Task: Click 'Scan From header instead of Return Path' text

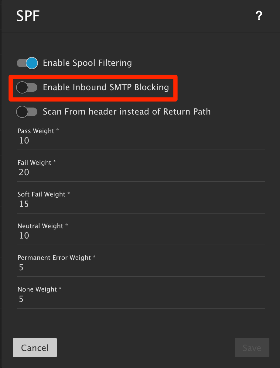Action: point(127,112)
